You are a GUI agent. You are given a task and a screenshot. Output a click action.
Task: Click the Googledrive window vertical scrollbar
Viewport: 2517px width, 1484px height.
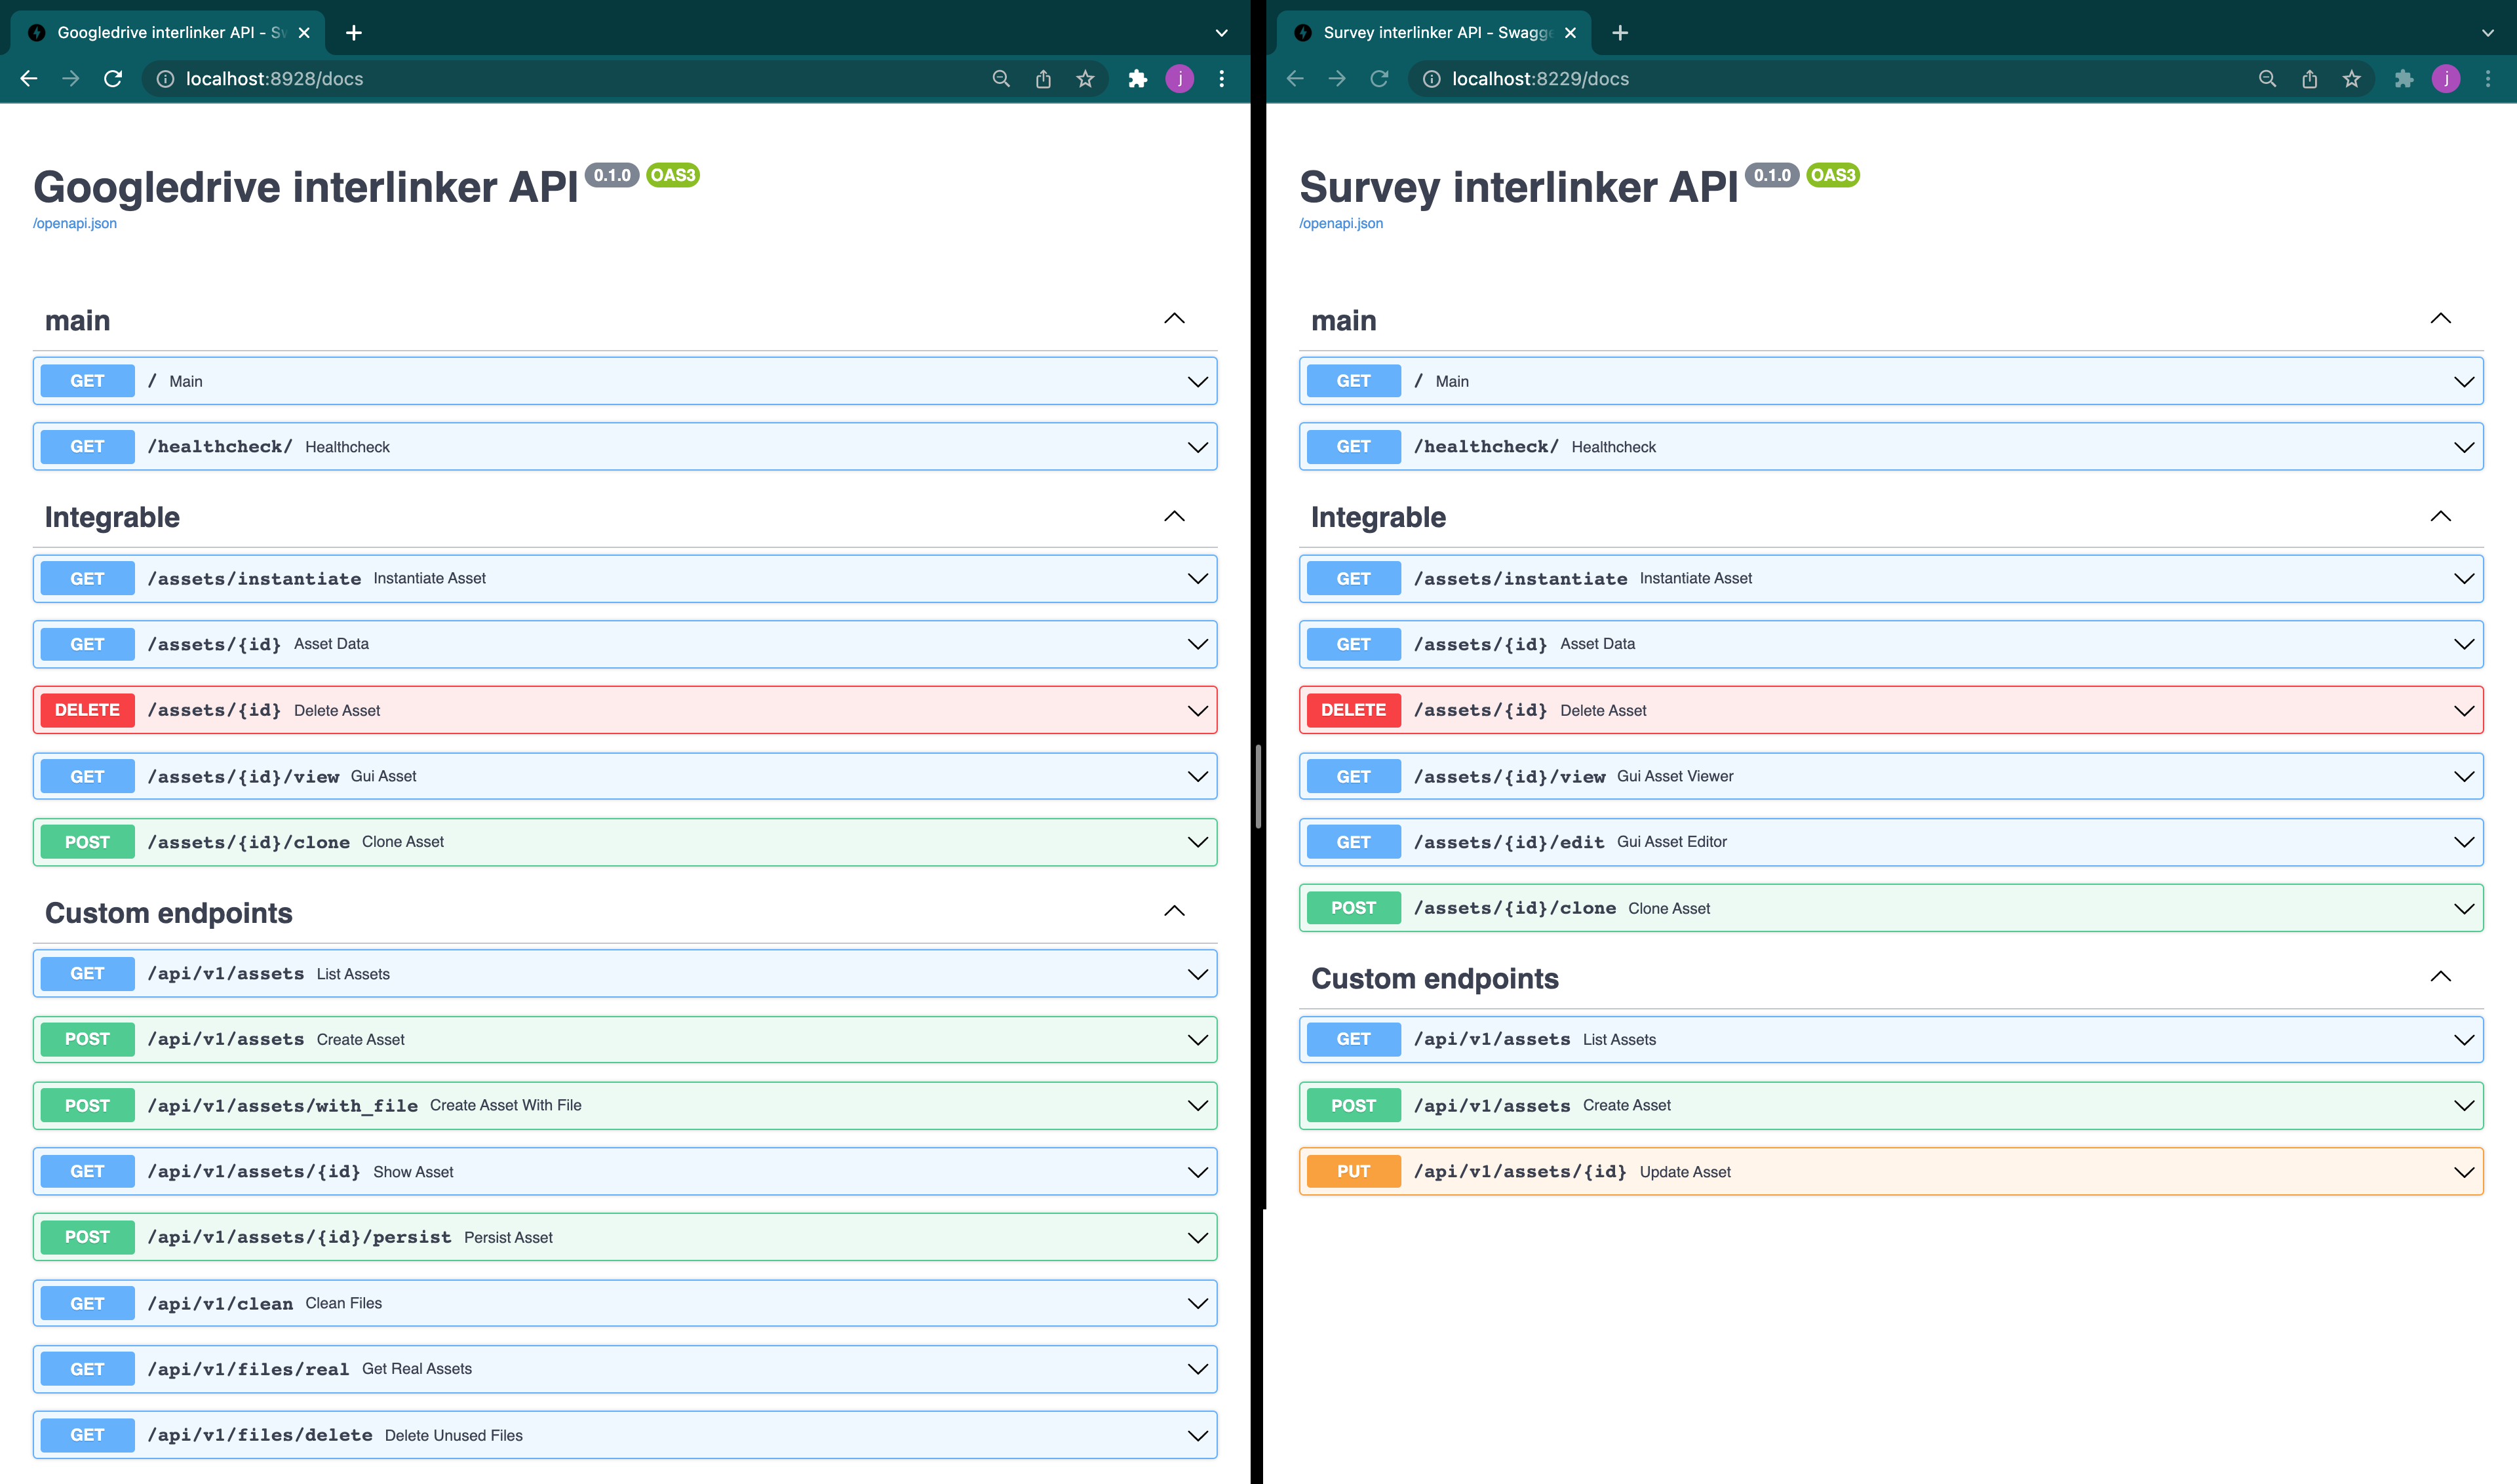click(1257, 786)
